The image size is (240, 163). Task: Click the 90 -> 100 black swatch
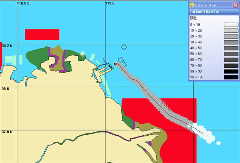pyautogui.click(x=231, y=77)
